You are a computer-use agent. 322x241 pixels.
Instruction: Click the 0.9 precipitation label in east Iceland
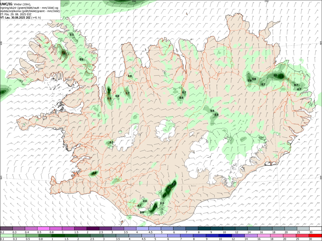pyautogui.click(x=250, y=81)
